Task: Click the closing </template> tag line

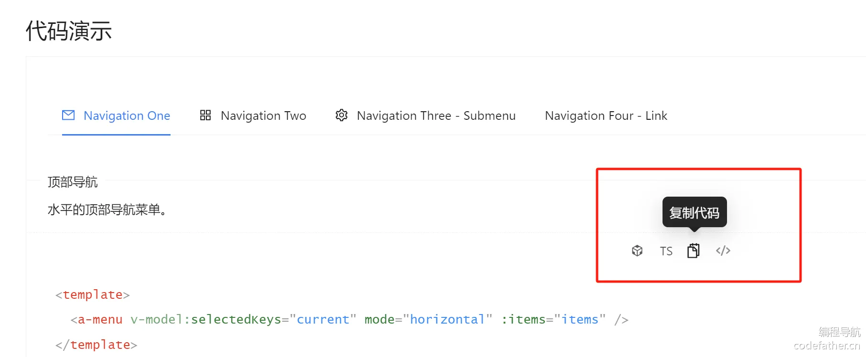Action: (96, 345)
